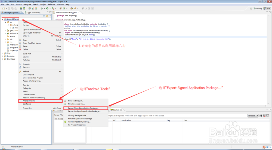Viewport: 272px width, 150px height.
Task: Click the Open Type toolbar icon
Action: [72, 8]
